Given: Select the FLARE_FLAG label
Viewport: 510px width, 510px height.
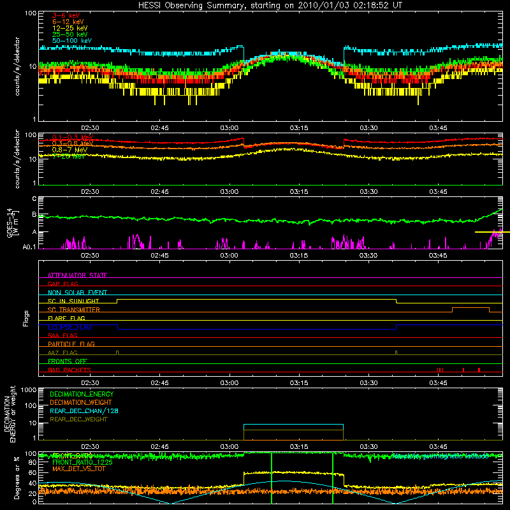Looking at the screenshot, I should 66,318.
